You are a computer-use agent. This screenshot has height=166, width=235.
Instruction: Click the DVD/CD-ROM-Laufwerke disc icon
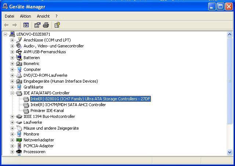click(19, 75)
